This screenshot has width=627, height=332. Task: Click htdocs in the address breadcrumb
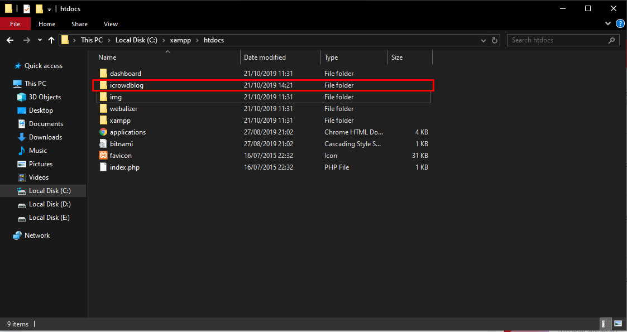click(214, 40)
